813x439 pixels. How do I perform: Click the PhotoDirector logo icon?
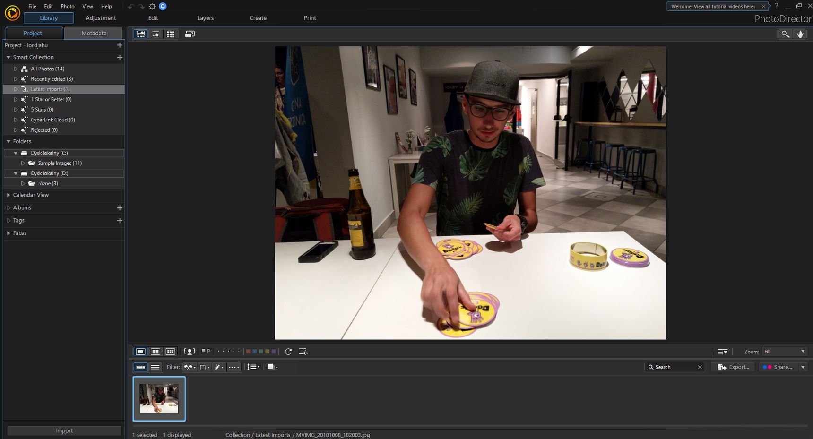coord(12,13)
